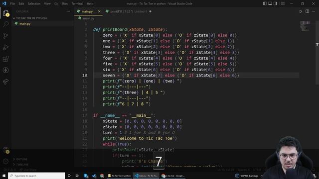
Task: Click the main.py file icon in the breadcrumb
Action: pyautogui.click(x=80, y=18)
